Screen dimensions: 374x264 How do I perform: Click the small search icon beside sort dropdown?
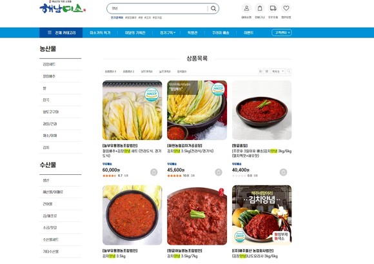coord(289,71)
